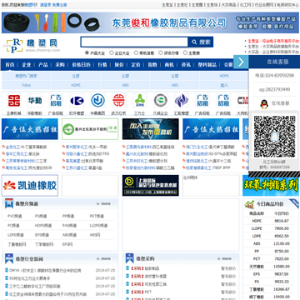Click the red 武汉红桥 circular logo
300x300 pixels.
pyautogui.click(x=119, y=101)
